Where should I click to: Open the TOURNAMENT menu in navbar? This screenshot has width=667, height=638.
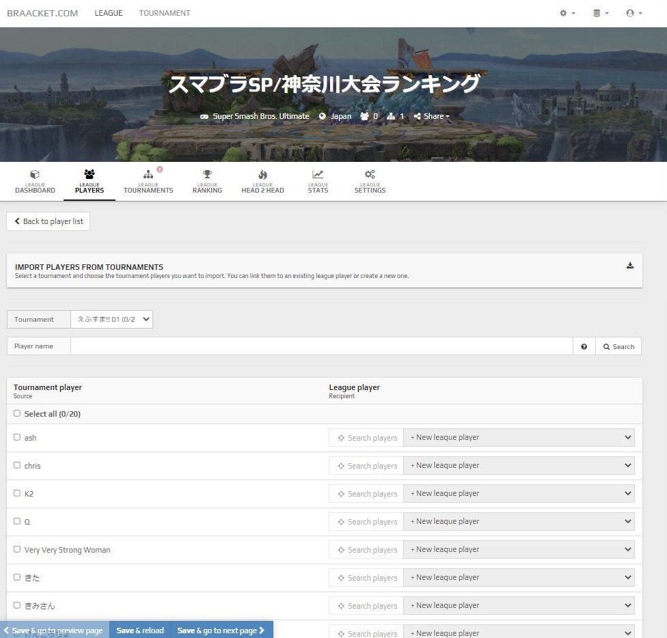(x=165, y=13)
